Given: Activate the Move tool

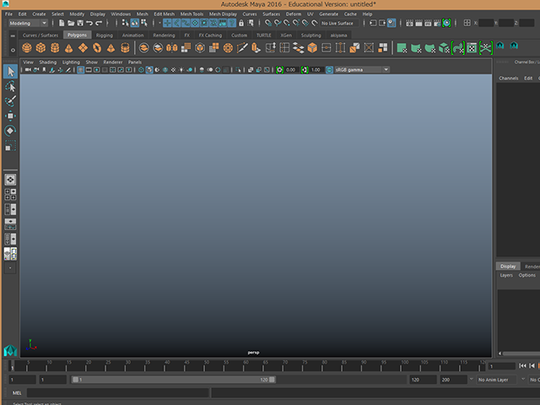Looking at the screenshot, I should [x=10, y=116].
